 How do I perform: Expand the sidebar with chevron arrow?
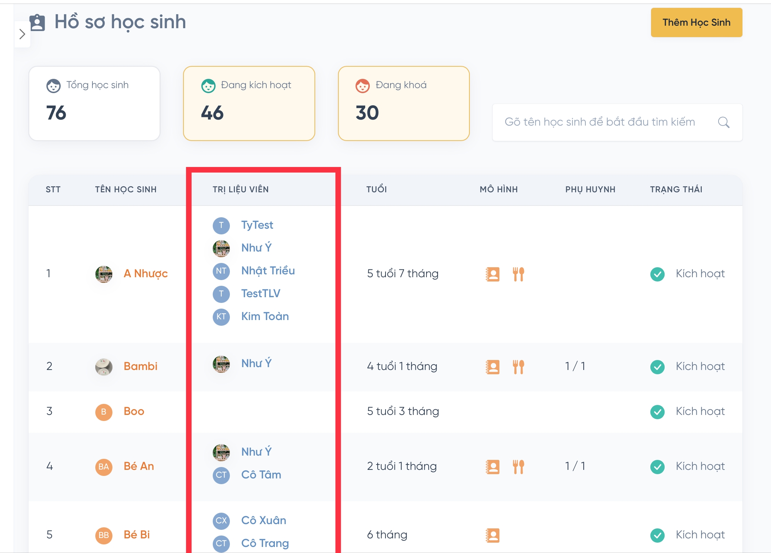(x=22, y=34)
